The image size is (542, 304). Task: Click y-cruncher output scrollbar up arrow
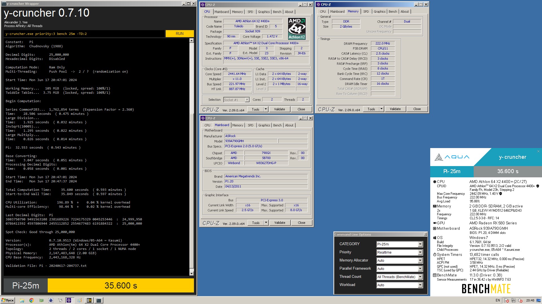pyautogui.click(x=191, y=41)
